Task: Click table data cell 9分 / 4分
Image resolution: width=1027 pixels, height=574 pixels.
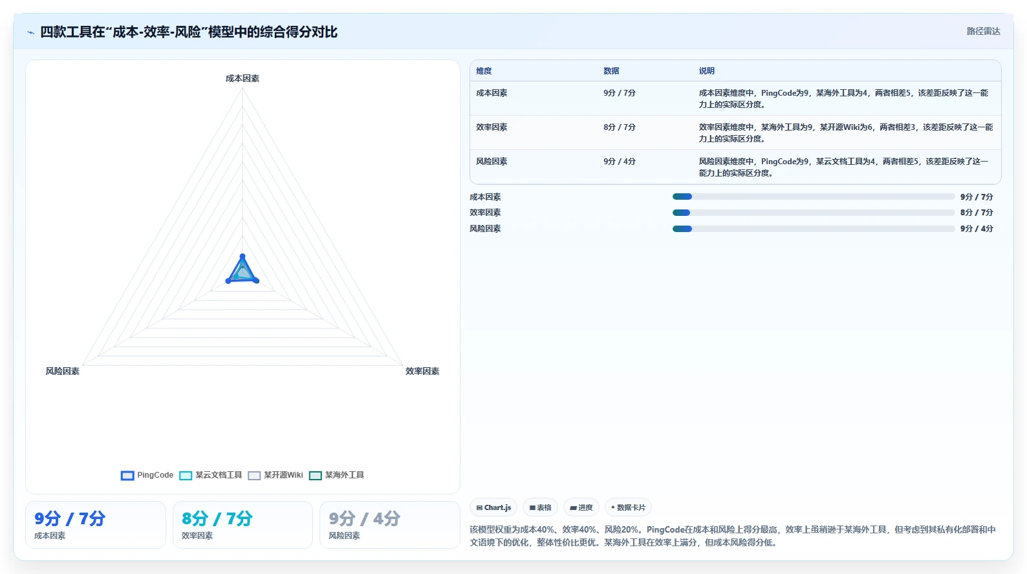Action: [620, 162]
